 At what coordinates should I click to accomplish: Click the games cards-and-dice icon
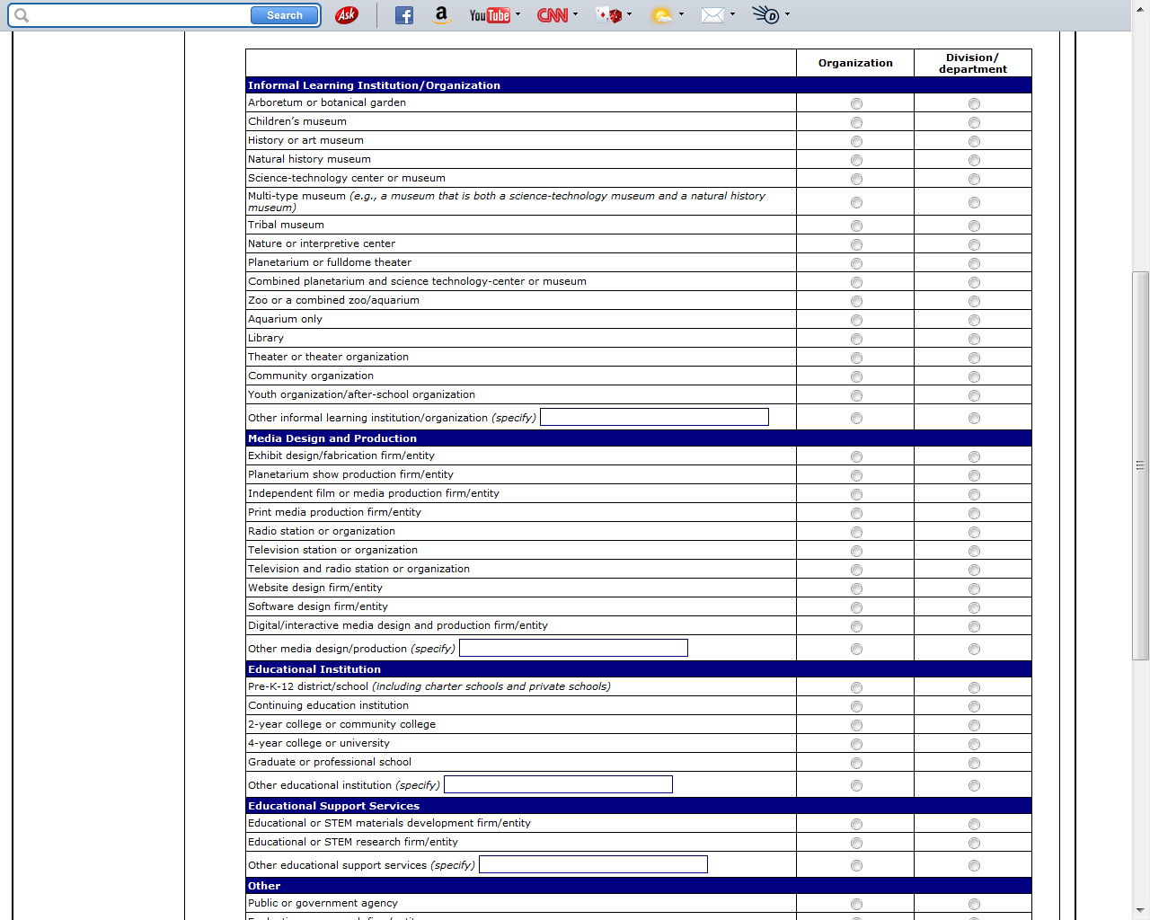[609, 15]
